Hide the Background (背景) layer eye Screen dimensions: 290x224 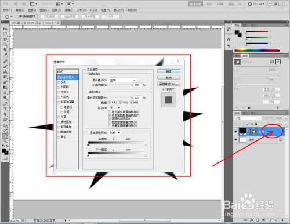coord(235,139)
